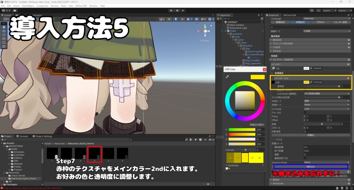Open the VRChat SDK menu
This screenshot has height=190, width=354.
coord(81,6)
